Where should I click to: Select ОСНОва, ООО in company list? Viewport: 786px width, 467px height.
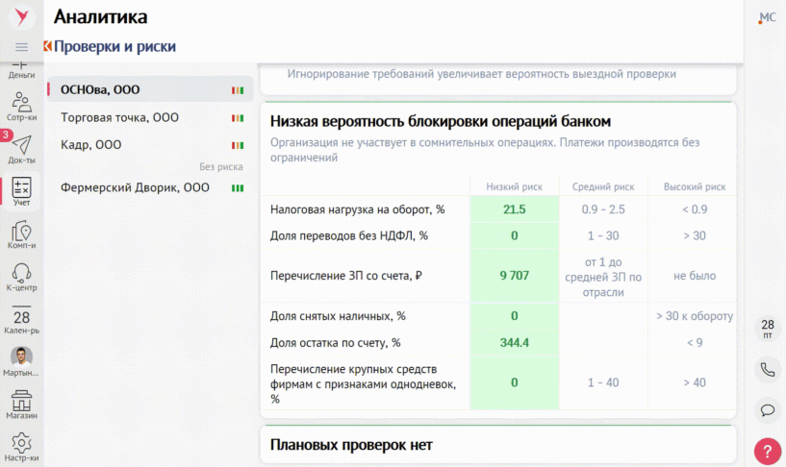100,90
